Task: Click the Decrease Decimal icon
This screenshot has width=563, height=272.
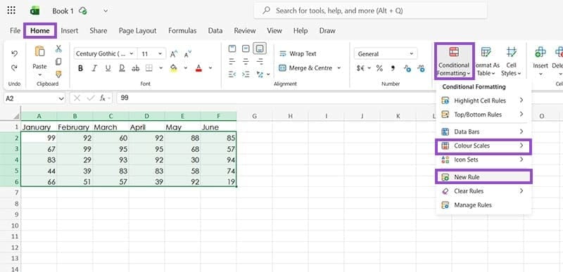Action: point(421,68)
